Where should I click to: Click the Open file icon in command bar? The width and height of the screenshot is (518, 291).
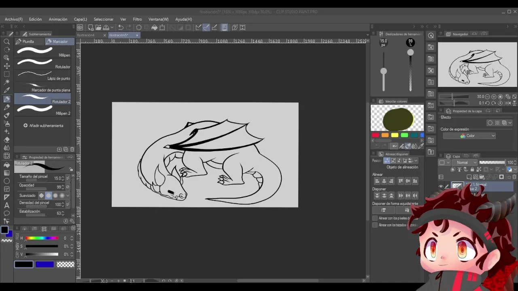98,27
